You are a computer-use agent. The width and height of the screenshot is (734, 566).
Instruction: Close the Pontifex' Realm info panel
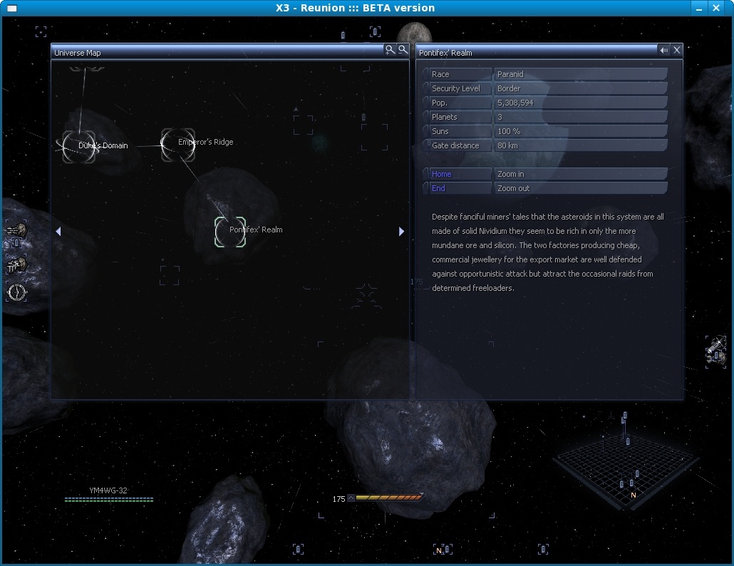pos(677,50)
